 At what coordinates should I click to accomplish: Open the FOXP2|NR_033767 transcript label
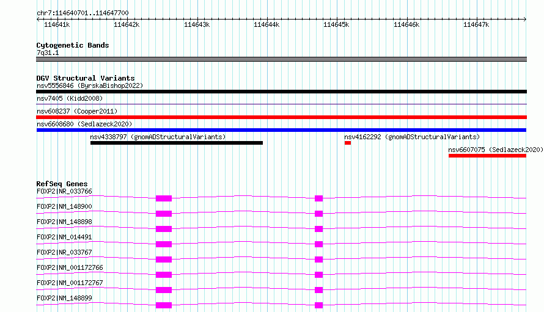65,252
